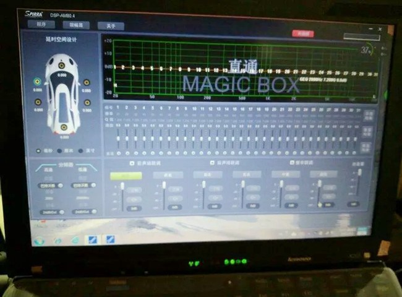Click master volume fader at far right
The height and width of the screenshot is (297, 402).
(x=360, y=172)
